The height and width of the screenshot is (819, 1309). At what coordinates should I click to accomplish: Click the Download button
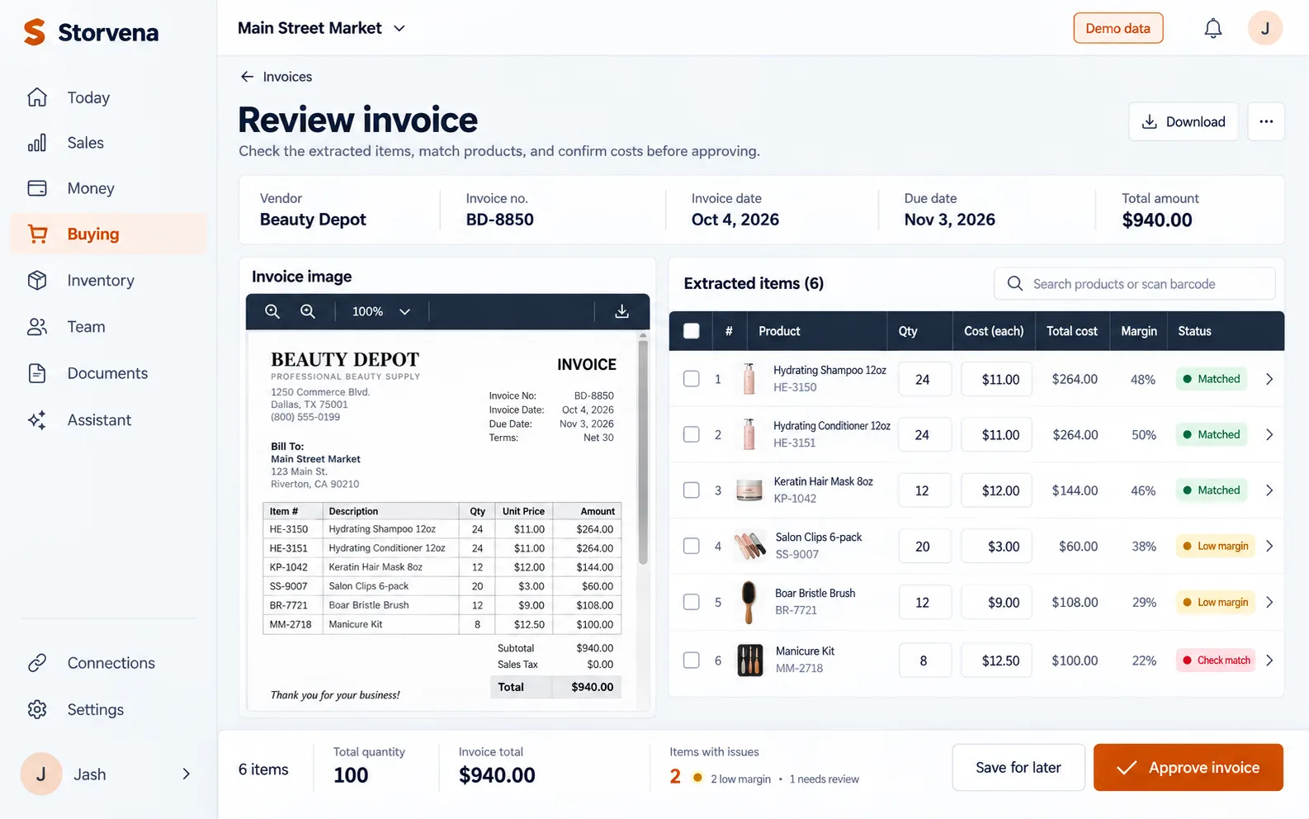point(1183,121)
